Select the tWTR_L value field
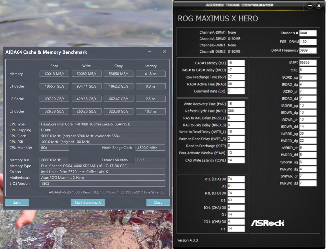The image size is (326, 249). coord(236,132)
